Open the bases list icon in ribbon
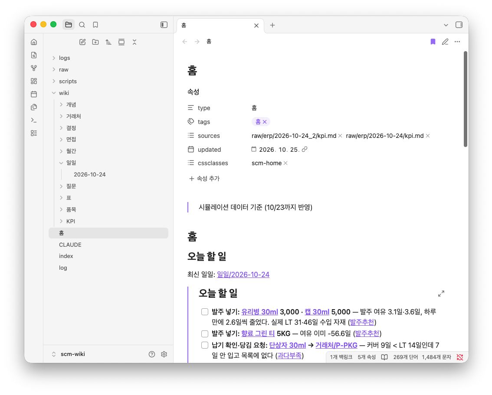Screen dimensions: 492x395 (x=34, y=133)
